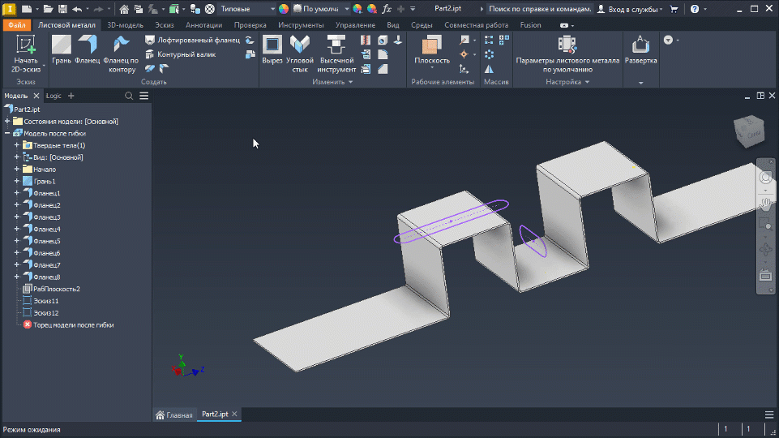Go to the Главная home tab
The width and height of the screenshot is (779, 438).
(x=174, y=414)
